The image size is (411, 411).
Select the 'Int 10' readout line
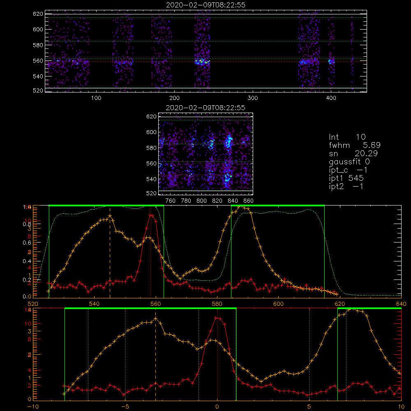pos(347,137)
